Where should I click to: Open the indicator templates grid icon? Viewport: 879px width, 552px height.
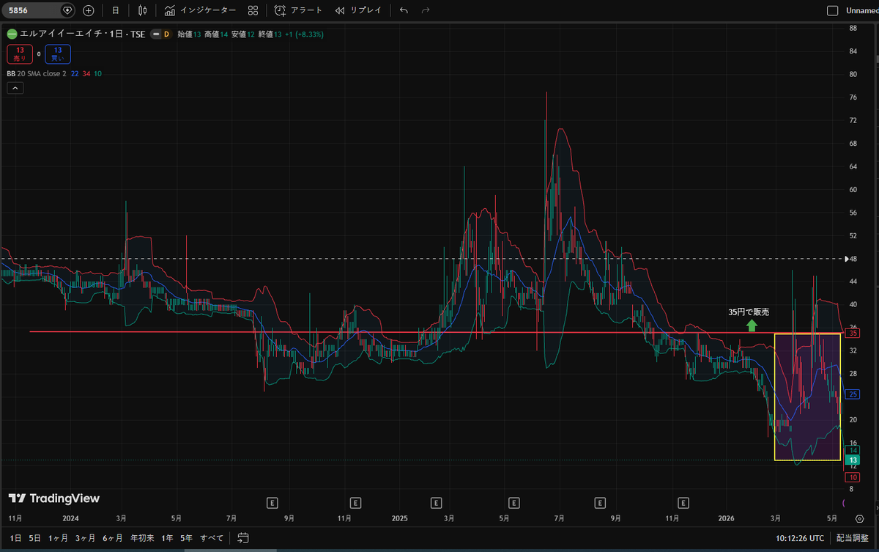[x=253, y=10]
